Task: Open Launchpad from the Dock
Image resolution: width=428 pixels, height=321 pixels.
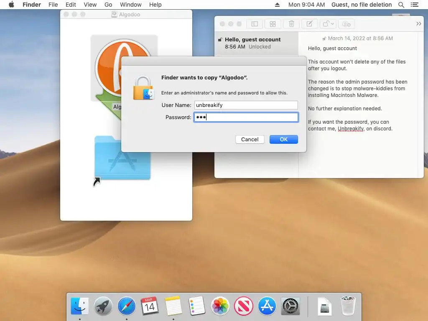Action: point(103,306)
